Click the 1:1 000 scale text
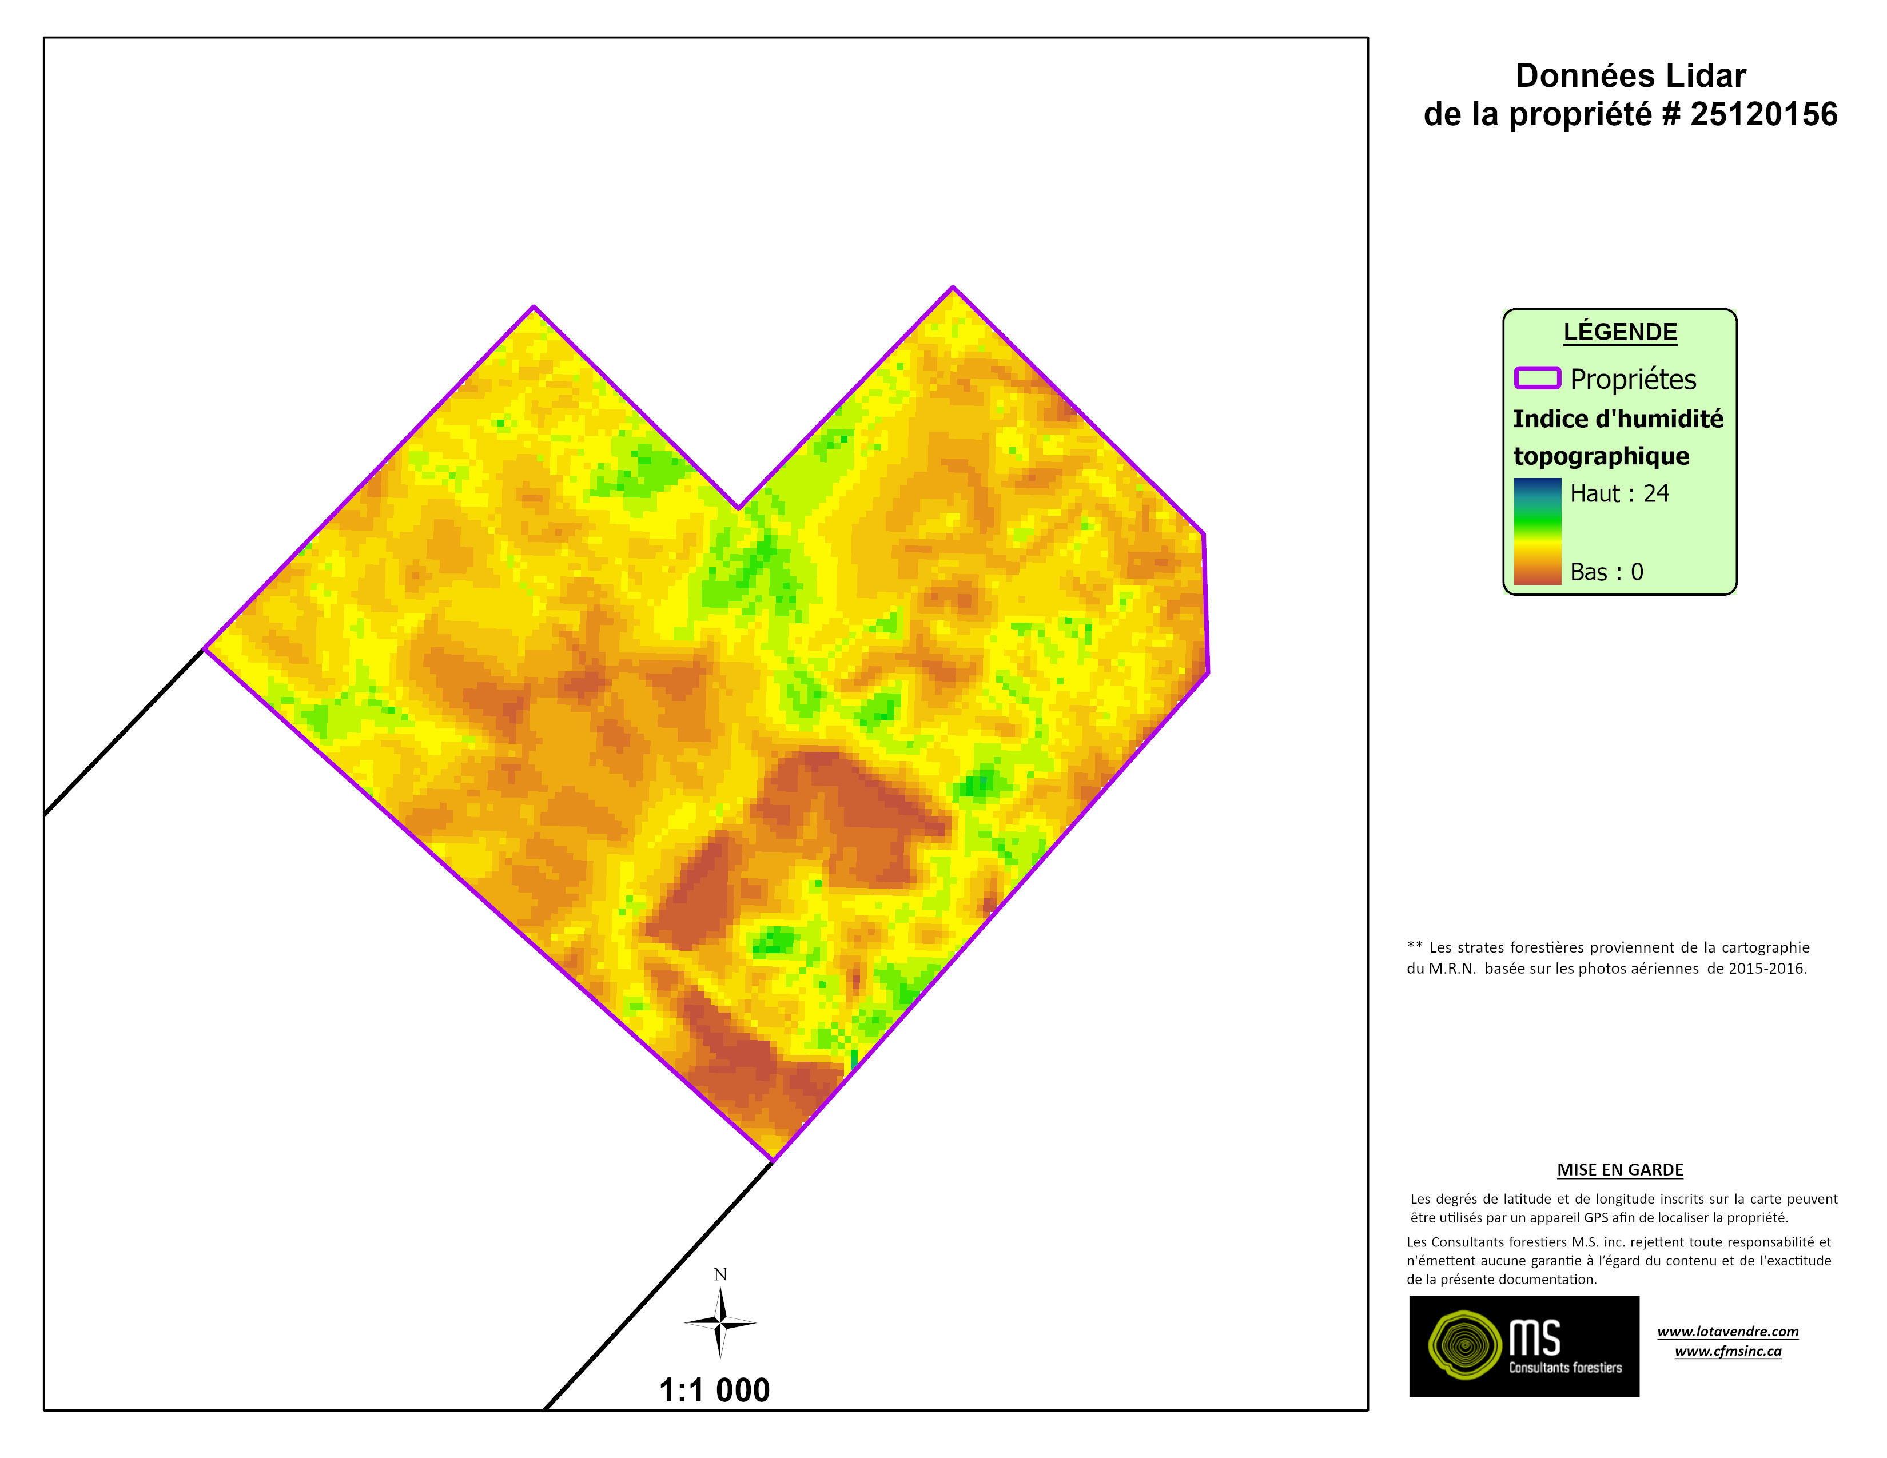The width and height of the screenshot is (1887, 1458). click(x=715, y=1391)
